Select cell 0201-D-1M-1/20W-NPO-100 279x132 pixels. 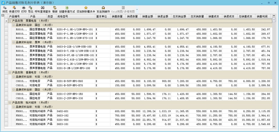coord(76,68)
